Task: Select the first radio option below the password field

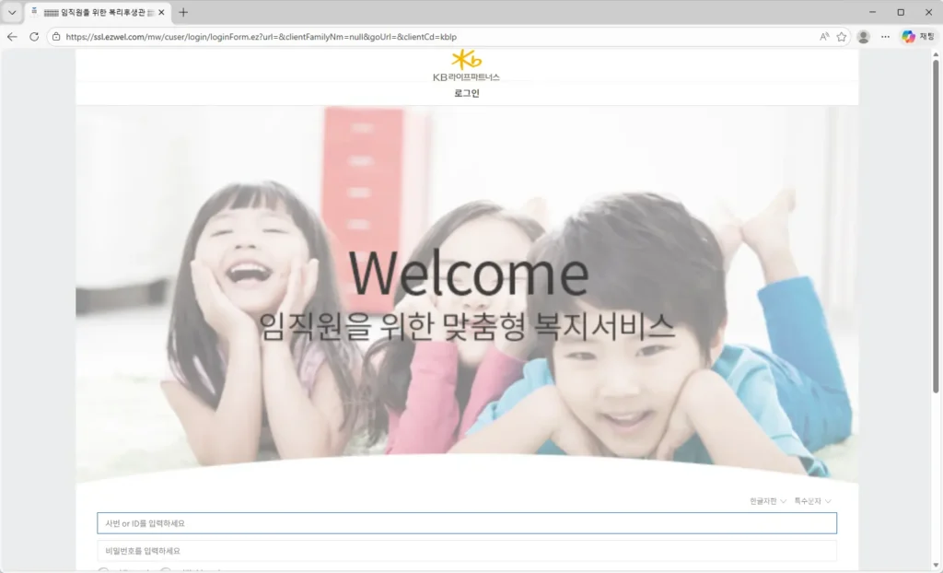Action: (x=104, y=569)
